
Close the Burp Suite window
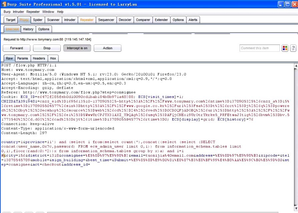tap(295, 4)
